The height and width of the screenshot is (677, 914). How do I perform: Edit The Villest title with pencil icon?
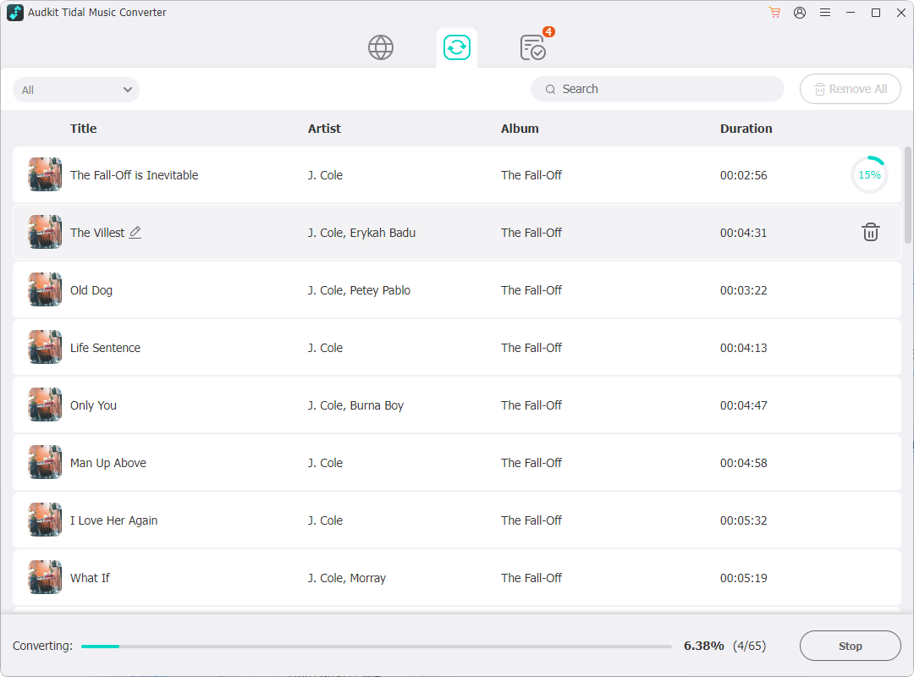(135, 232)
